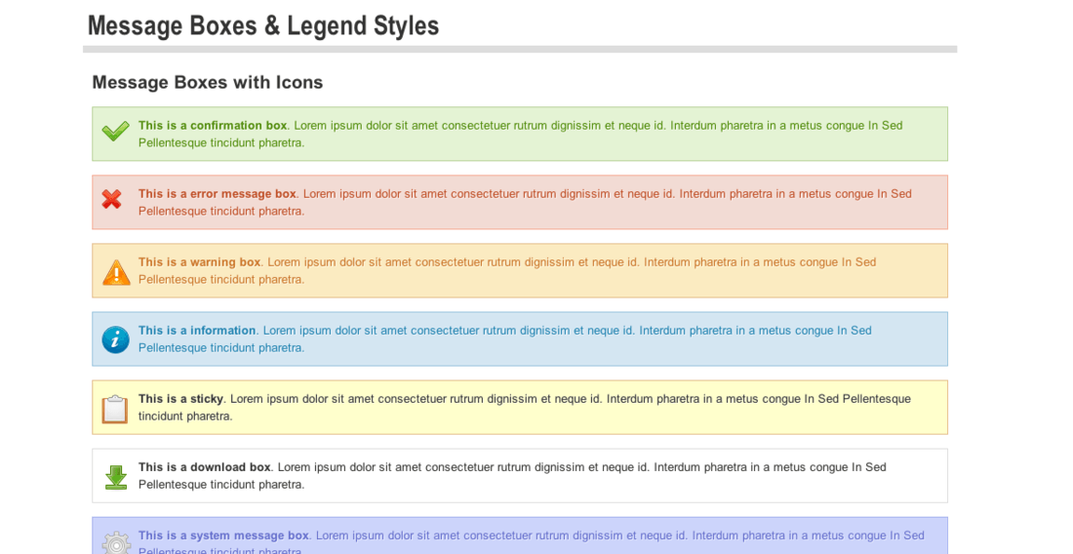Select the purple system message box

[520, 535]
